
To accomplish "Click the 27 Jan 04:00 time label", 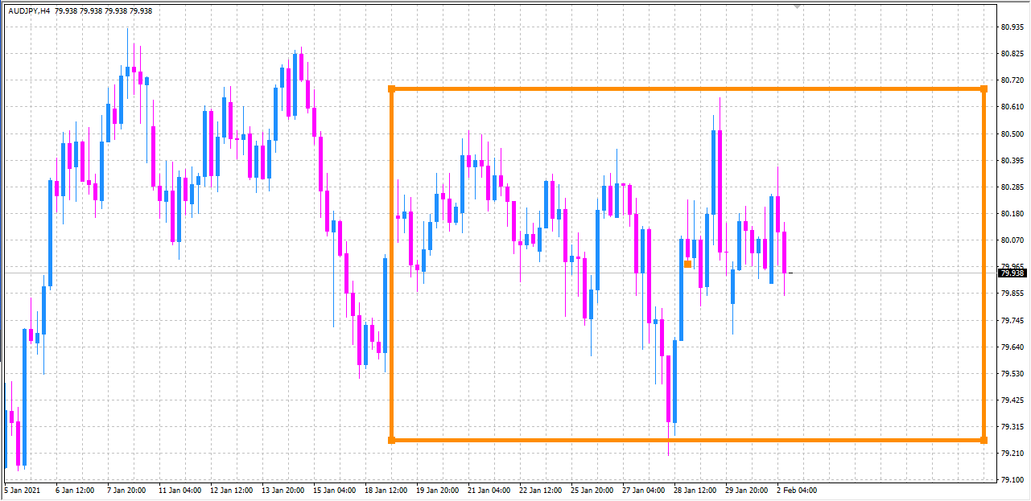I will (x=643, y=490).
